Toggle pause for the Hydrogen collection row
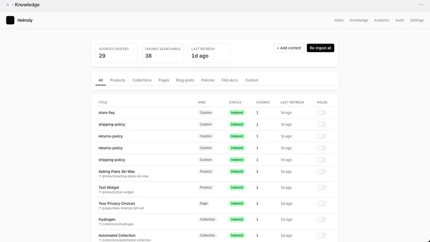Screen dimensions: 430x242 click(x=321, y=219)
